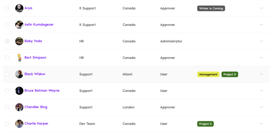Image resolution: width=275 pixels, height=134 pixels.
Task: Click Charlie Harper's Dev Team department
Action: coord(87,123)
